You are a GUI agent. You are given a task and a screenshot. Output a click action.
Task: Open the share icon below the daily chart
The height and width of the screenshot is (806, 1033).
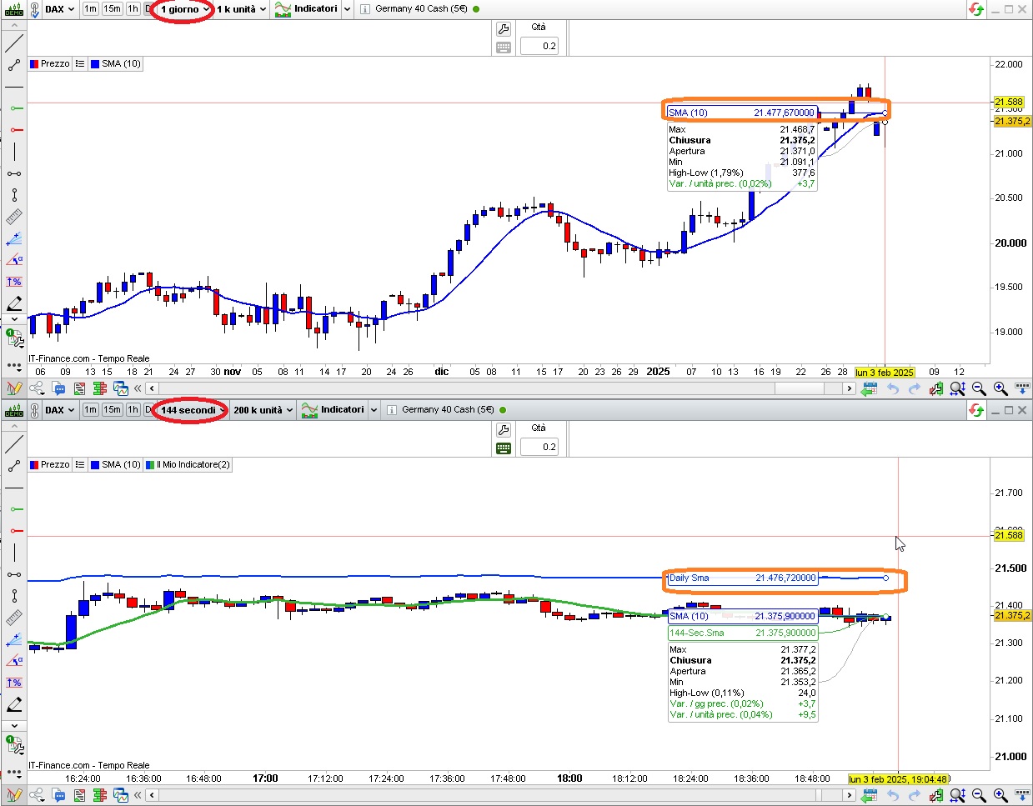coord(37,388)
